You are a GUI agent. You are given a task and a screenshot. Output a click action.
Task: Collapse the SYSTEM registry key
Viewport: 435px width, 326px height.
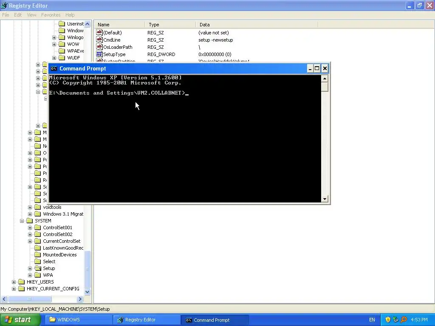(22, 221)
